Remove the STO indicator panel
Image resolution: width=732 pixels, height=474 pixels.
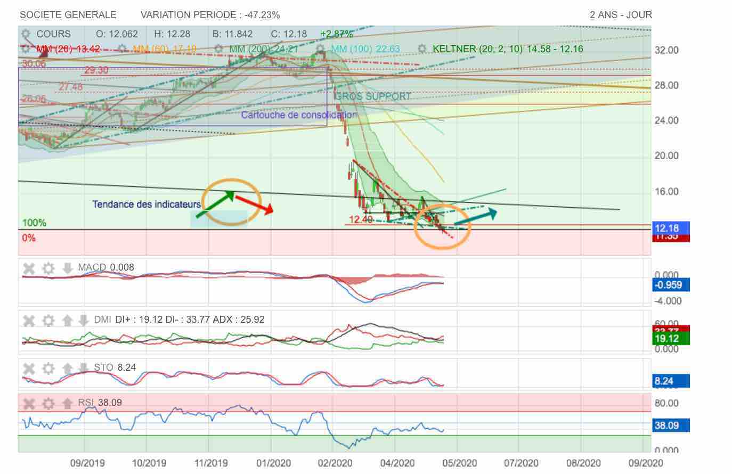tap(29, 368)
